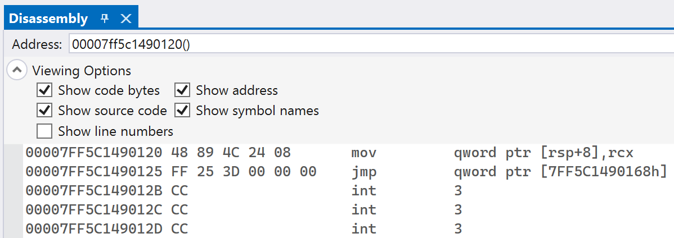
Task: Select the last int 3 line at 012D
Action: [x=348, y=228]
